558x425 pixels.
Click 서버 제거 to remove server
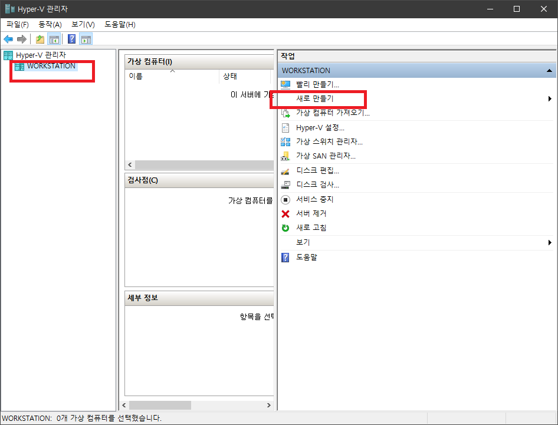click(311, 214)
